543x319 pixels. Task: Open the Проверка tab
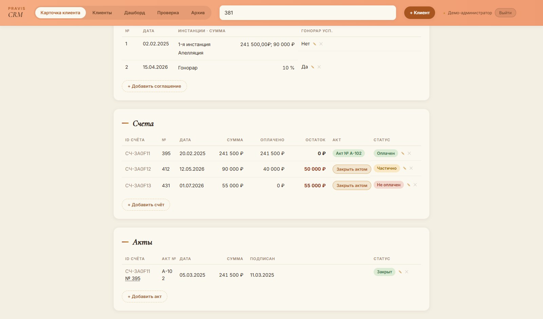click(x=168, y=13)
